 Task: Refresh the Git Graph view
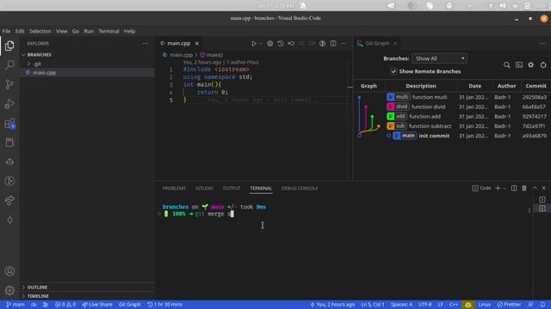coord(543,65)
